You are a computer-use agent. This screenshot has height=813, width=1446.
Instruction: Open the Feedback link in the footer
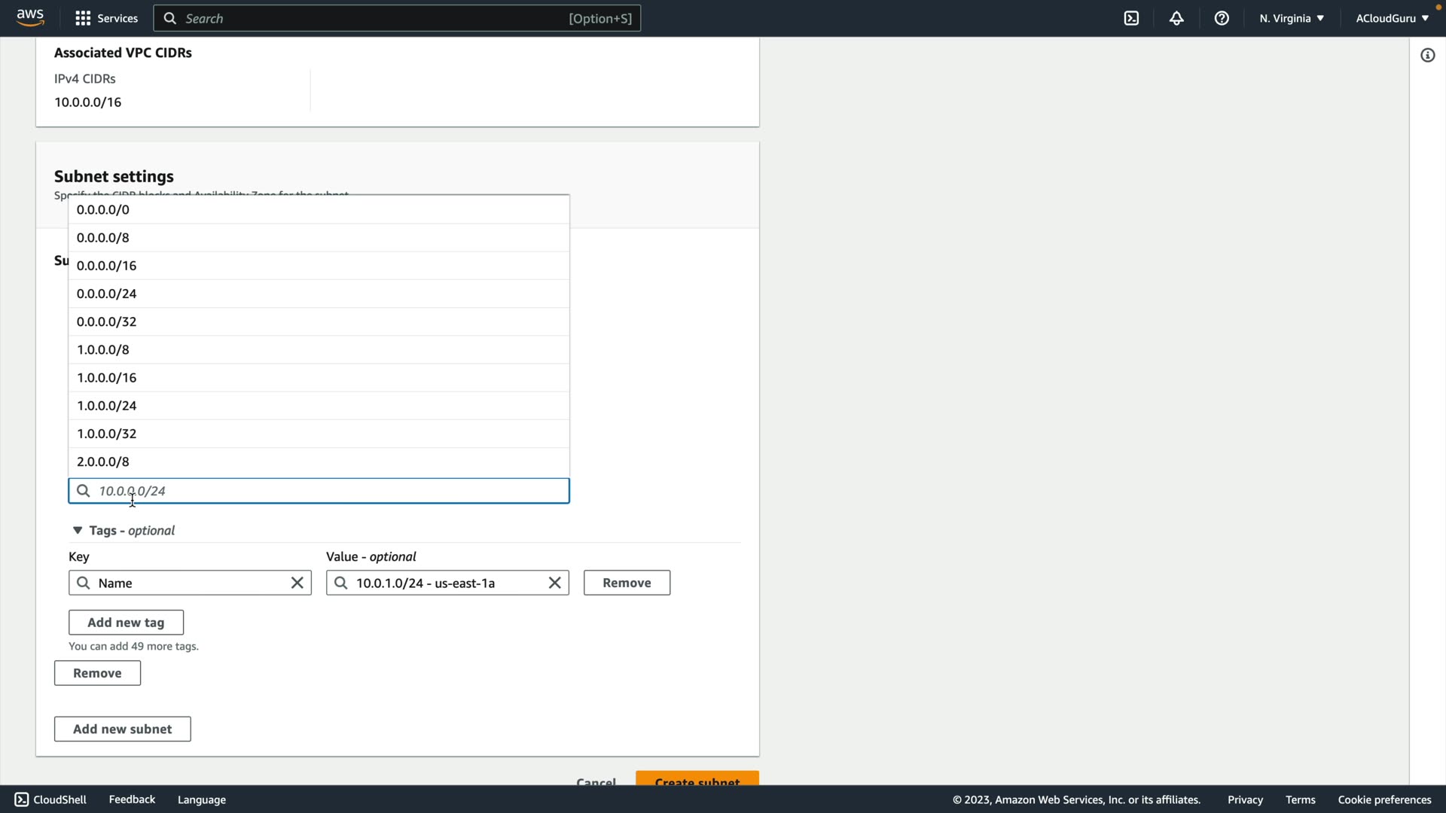tap(132, 799)
